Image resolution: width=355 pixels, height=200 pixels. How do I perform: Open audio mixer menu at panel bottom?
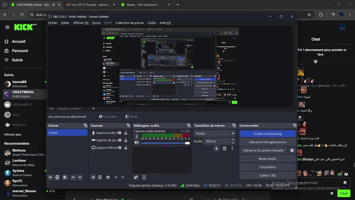point(144,177)
